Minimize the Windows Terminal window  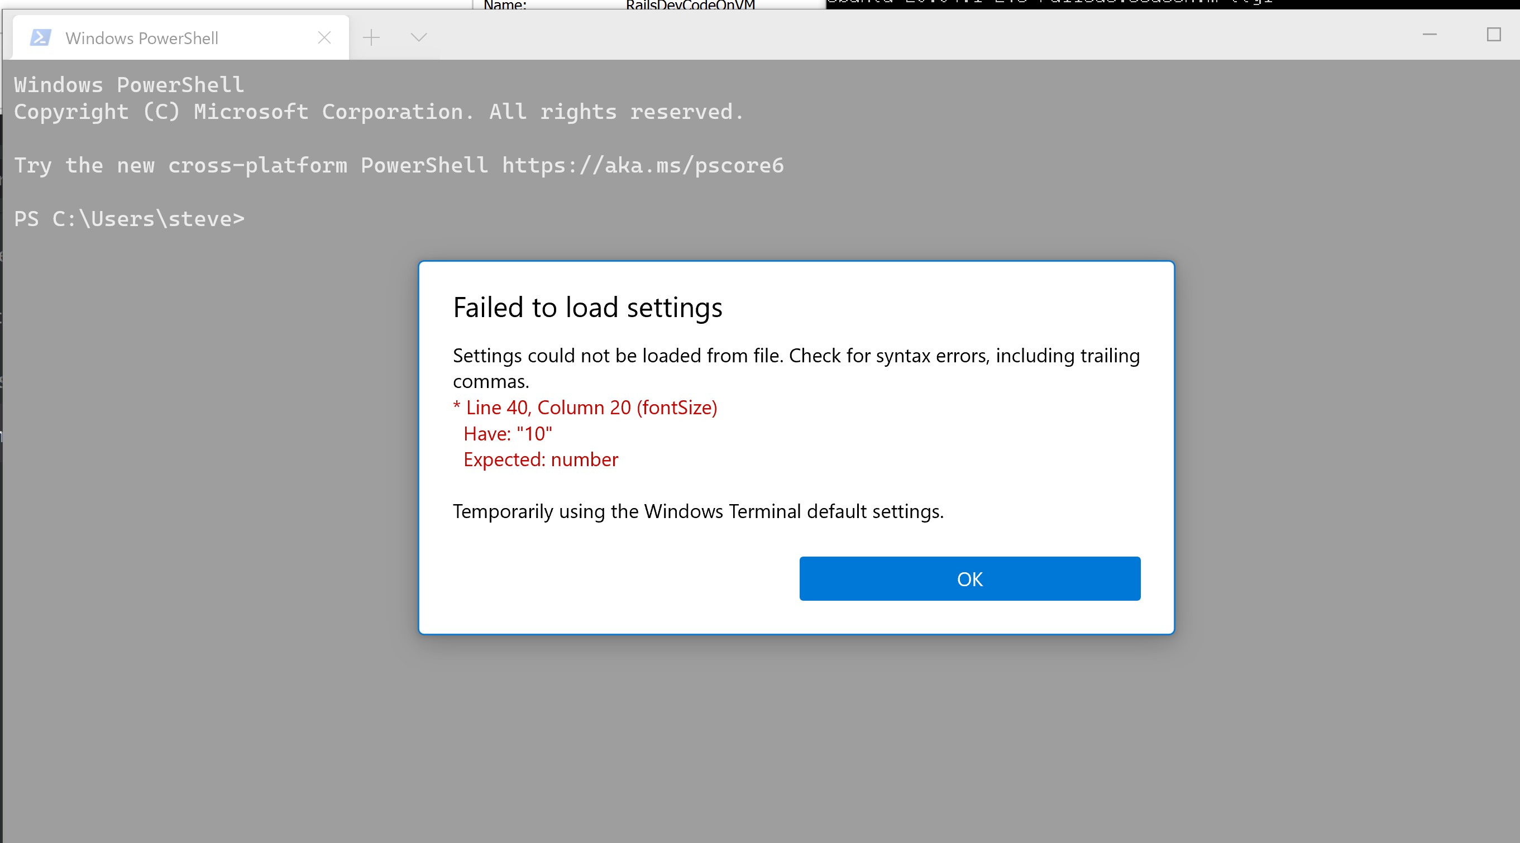pyautogui.click(x=1429, y=35)
